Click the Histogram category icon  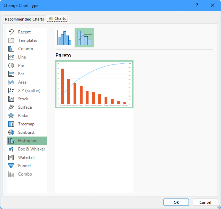[11, 141]
